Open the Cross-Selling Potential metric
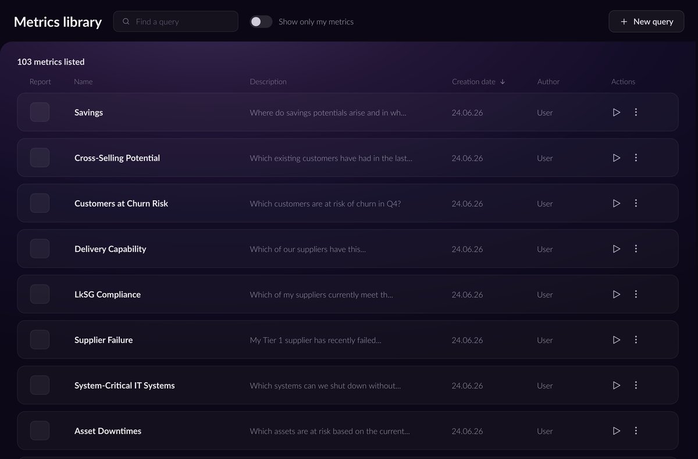This screenshot has height=459, width=698. tap(117, 158)
